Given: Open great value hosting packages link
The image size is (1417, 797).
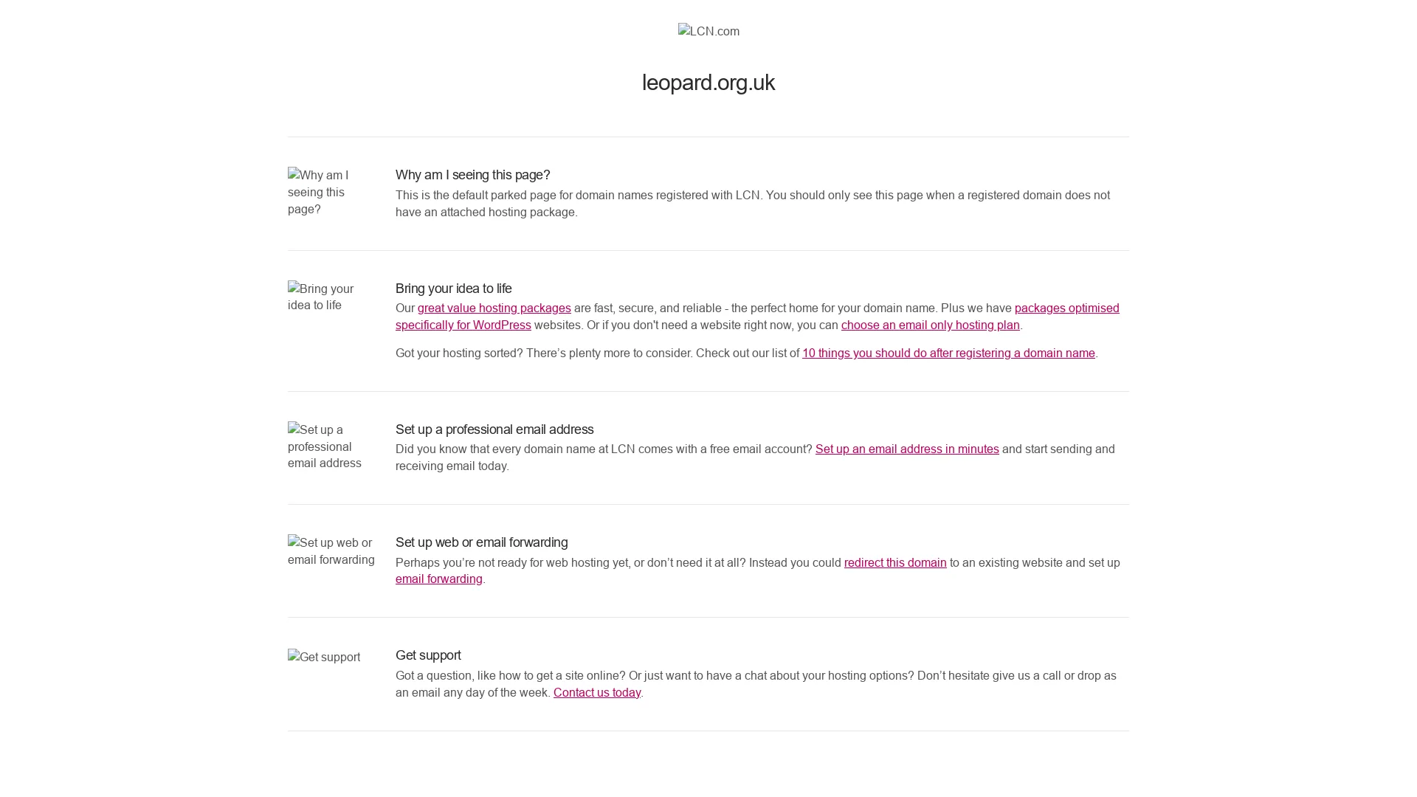Looking at the screenshot, I should [x=494, y=308].
